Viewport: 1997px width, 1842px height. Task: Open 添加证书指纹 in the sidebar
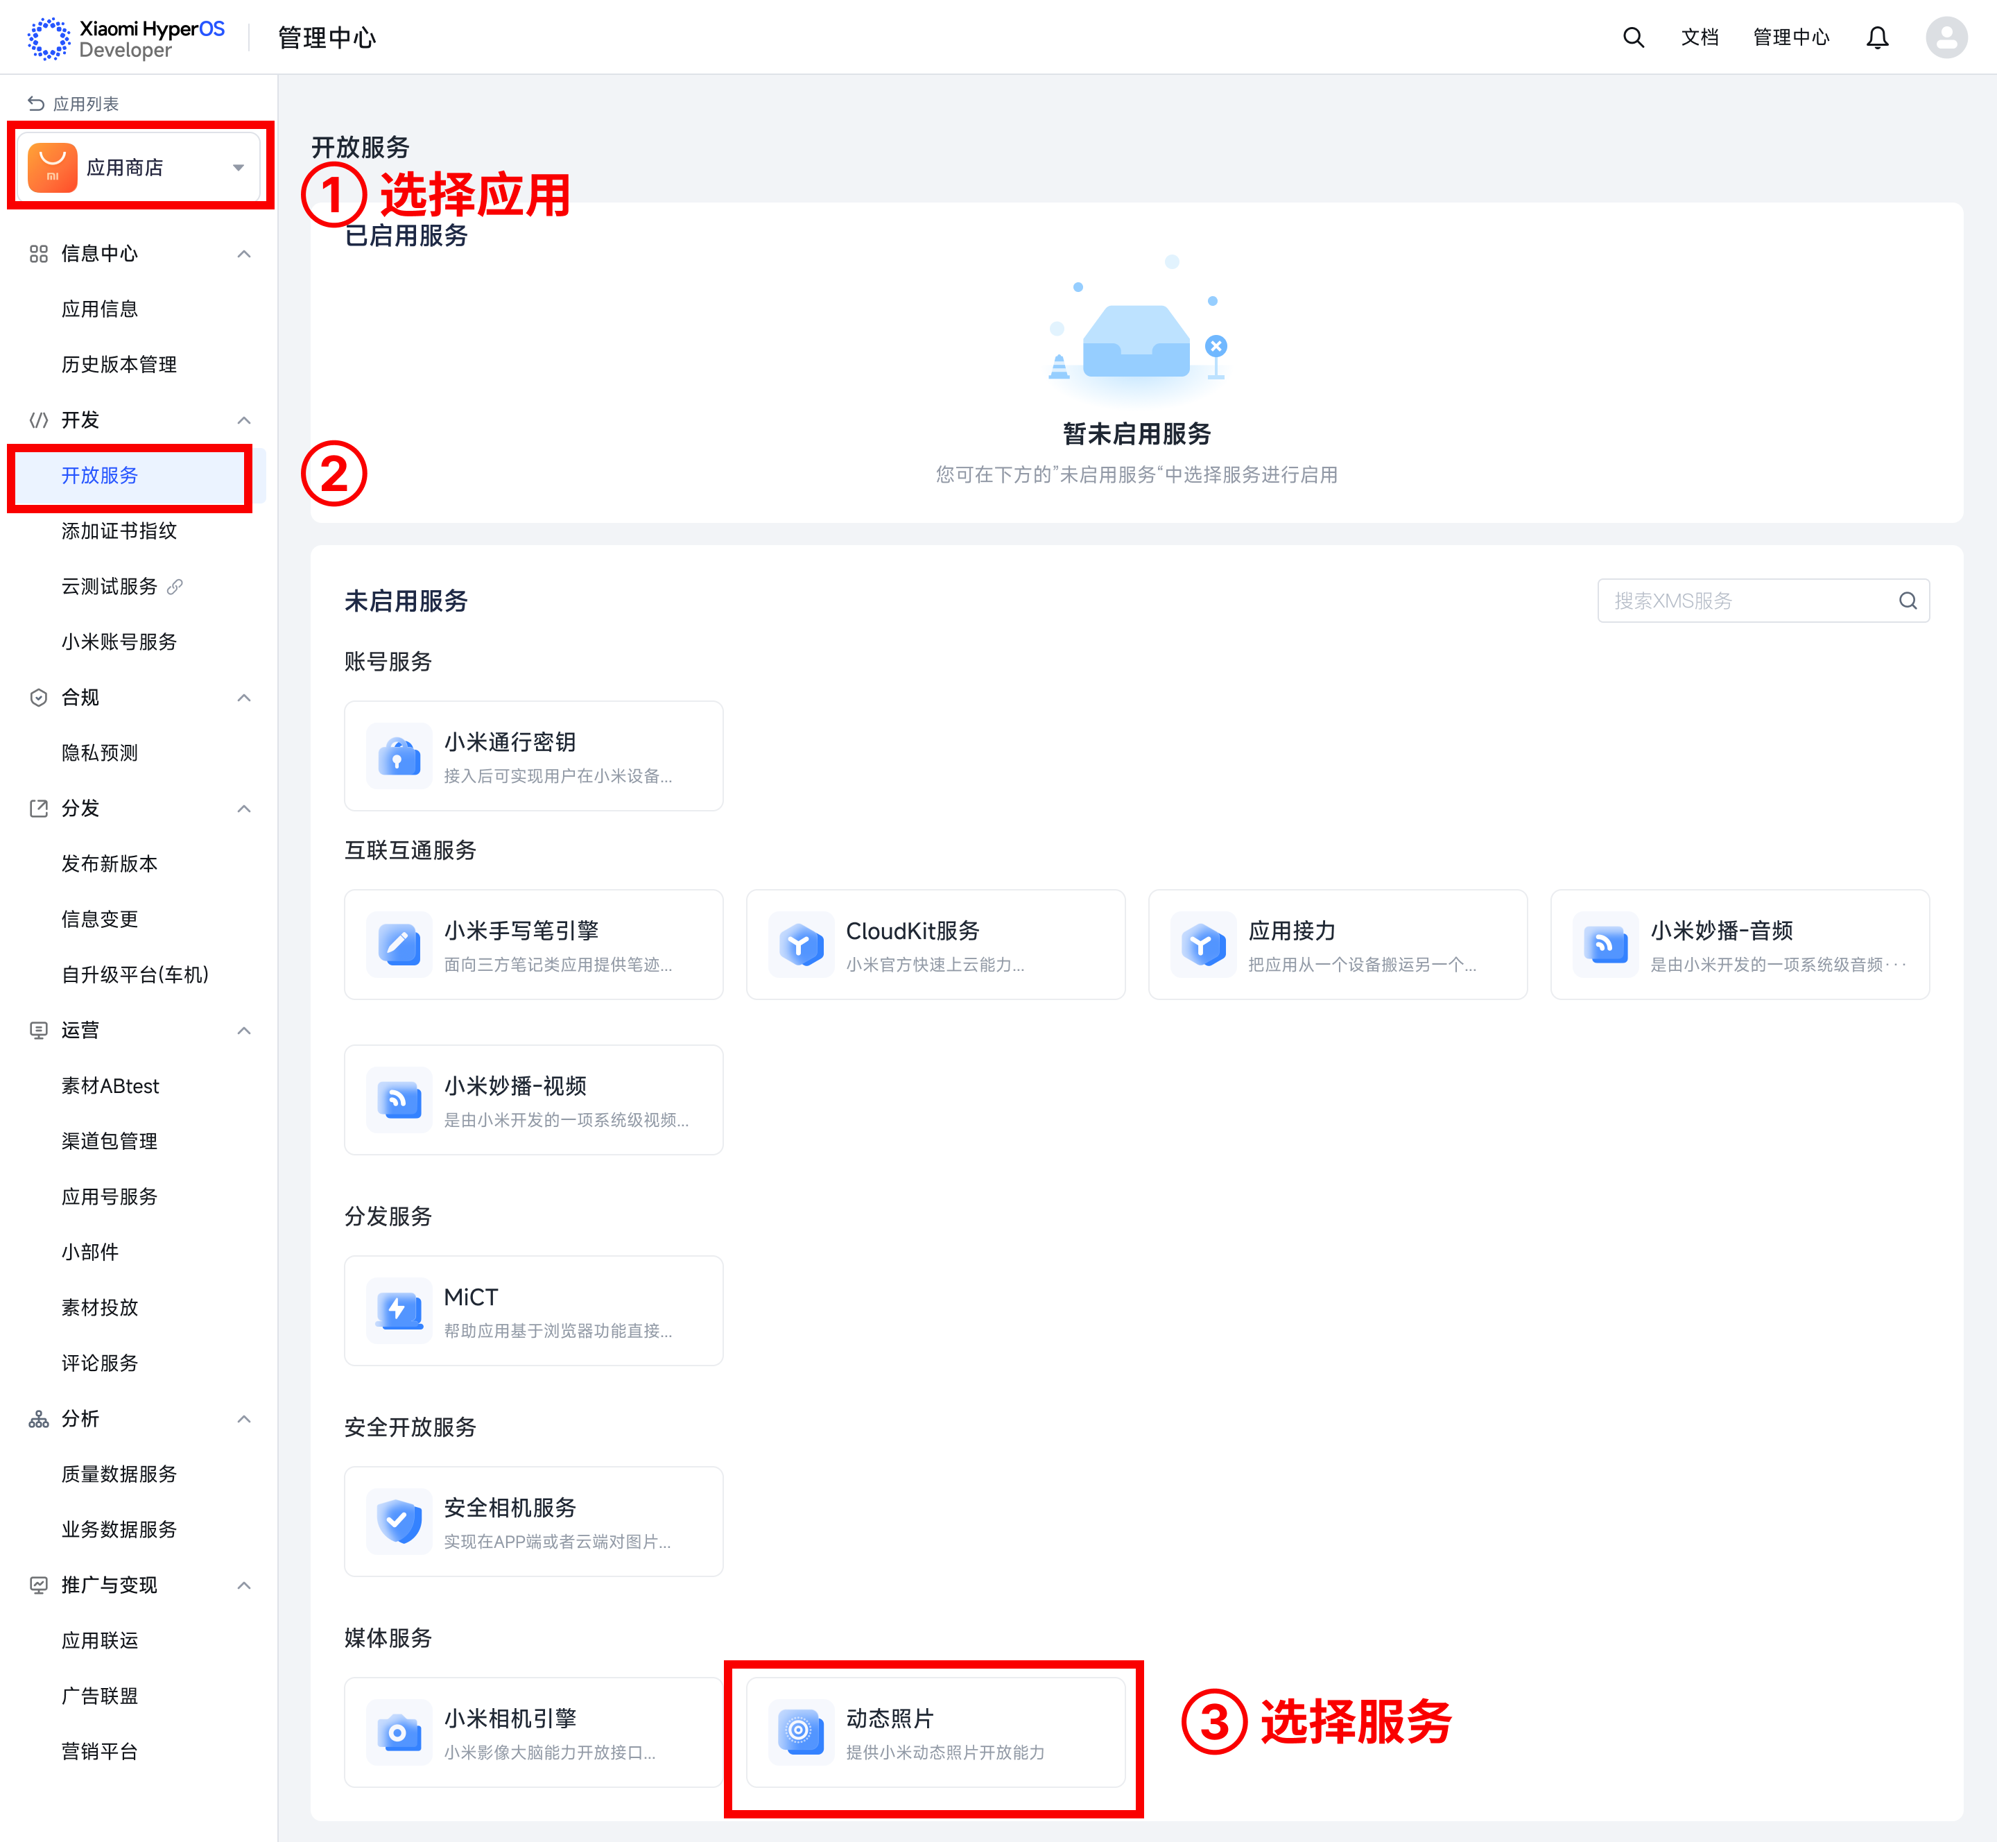pyautogui.click(x=119, y=531)
